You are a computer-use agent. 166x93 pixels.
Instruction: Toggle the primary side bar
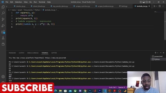(x=141, y=2)
